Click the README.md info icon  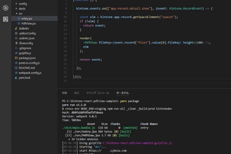coord(16,68)
